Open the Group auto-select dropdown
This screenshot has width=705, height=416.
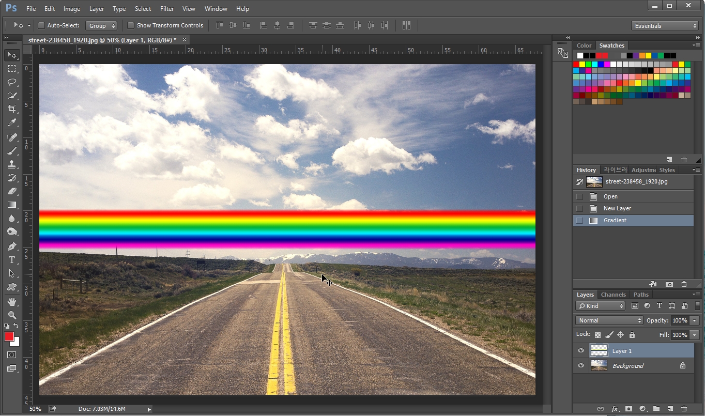tap(101, 25)
